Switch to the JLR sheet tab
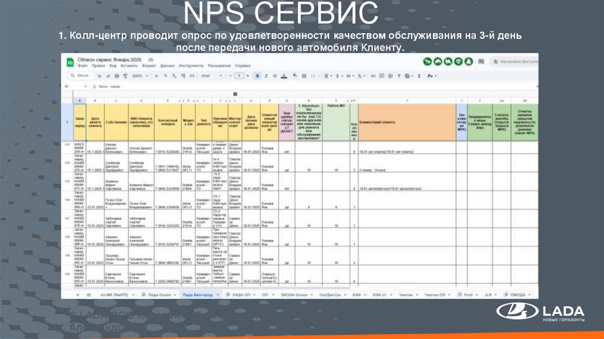Image resolution: width=604 pixels, height=339 pixels. (x=490, y=295)
